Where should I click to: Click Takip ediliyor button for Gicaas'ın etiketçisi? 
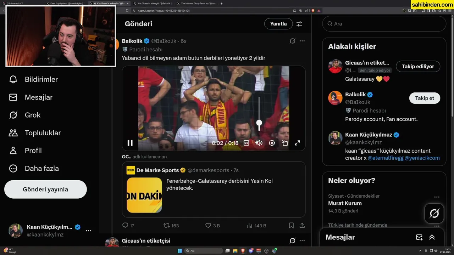pyautogui.click(x=418, y=66)
